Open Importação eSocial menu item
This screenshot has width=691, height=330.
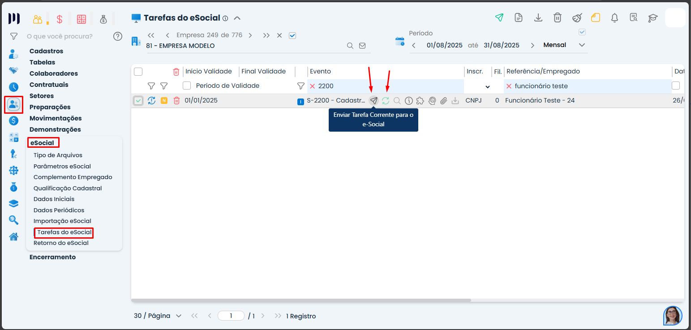[62, 221]
